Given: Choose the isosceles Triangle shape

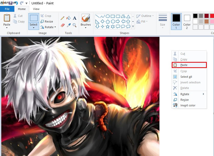Looking at the screenshot, I should pyautogui.click(x=128, y=16).
